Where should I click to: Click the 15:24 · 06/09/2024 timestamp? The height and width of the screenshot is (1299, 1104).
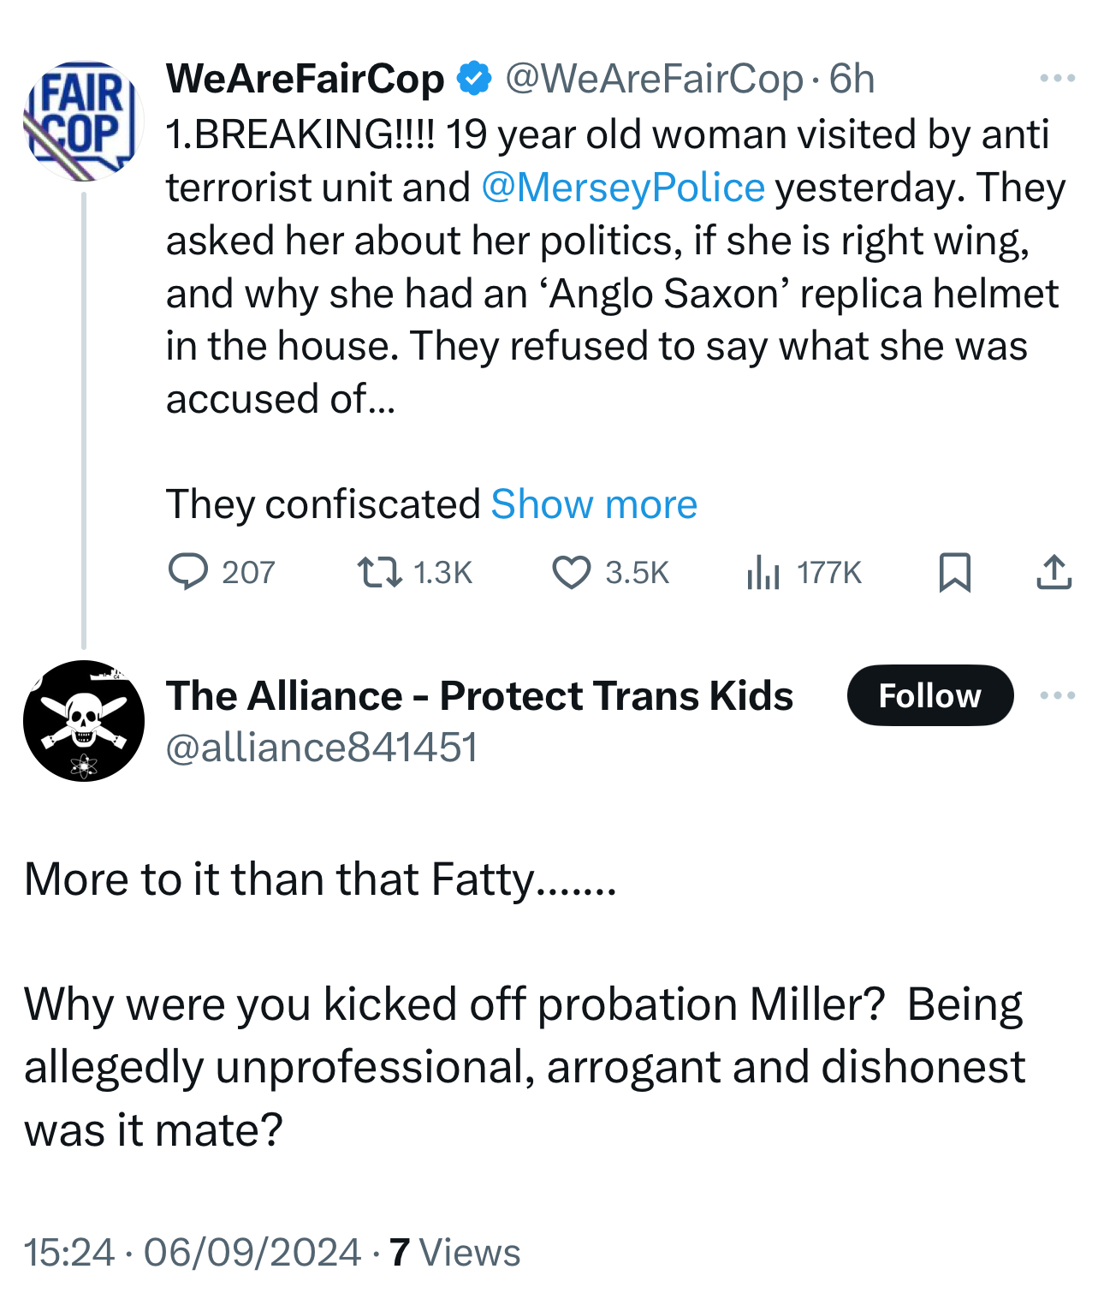(x=193, y=1252)
